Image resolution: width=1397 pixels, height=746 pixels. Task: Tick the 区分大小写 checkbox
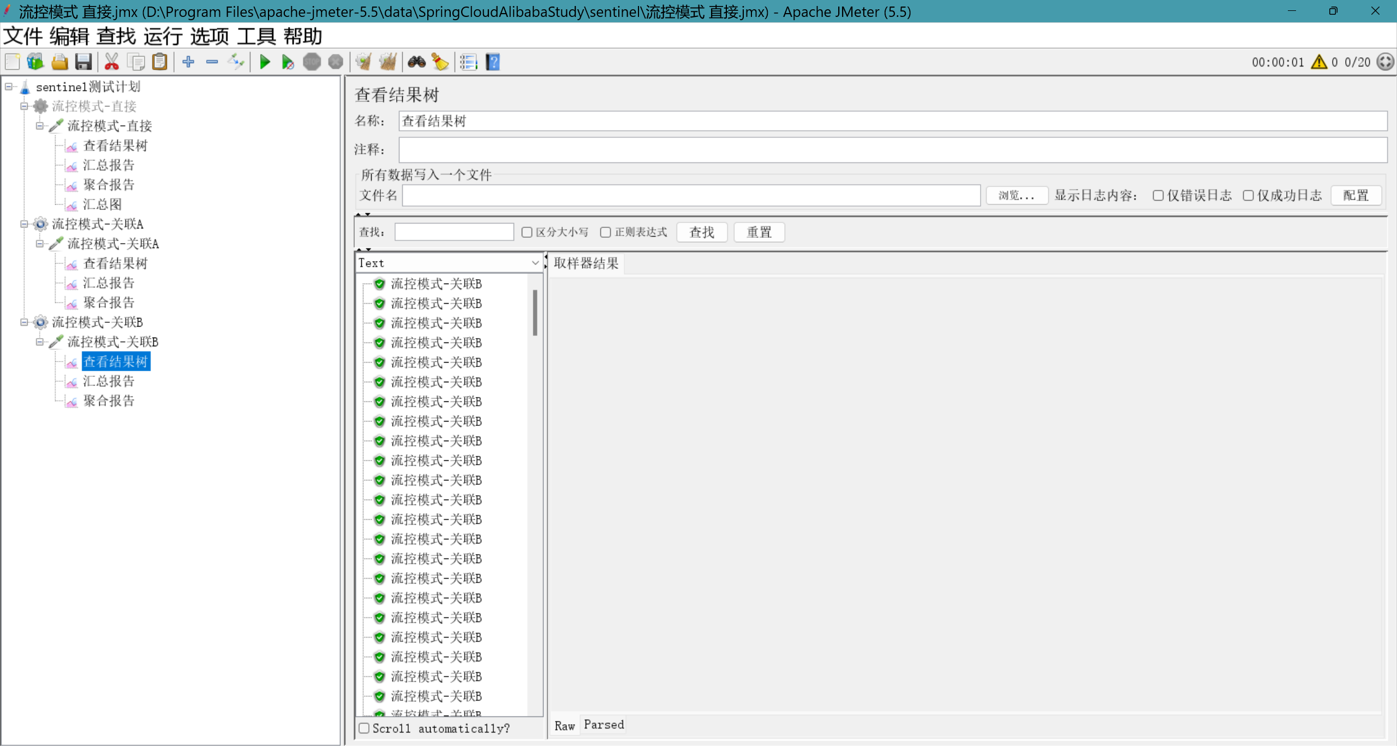pyautogui.click(x=527, y=232)
